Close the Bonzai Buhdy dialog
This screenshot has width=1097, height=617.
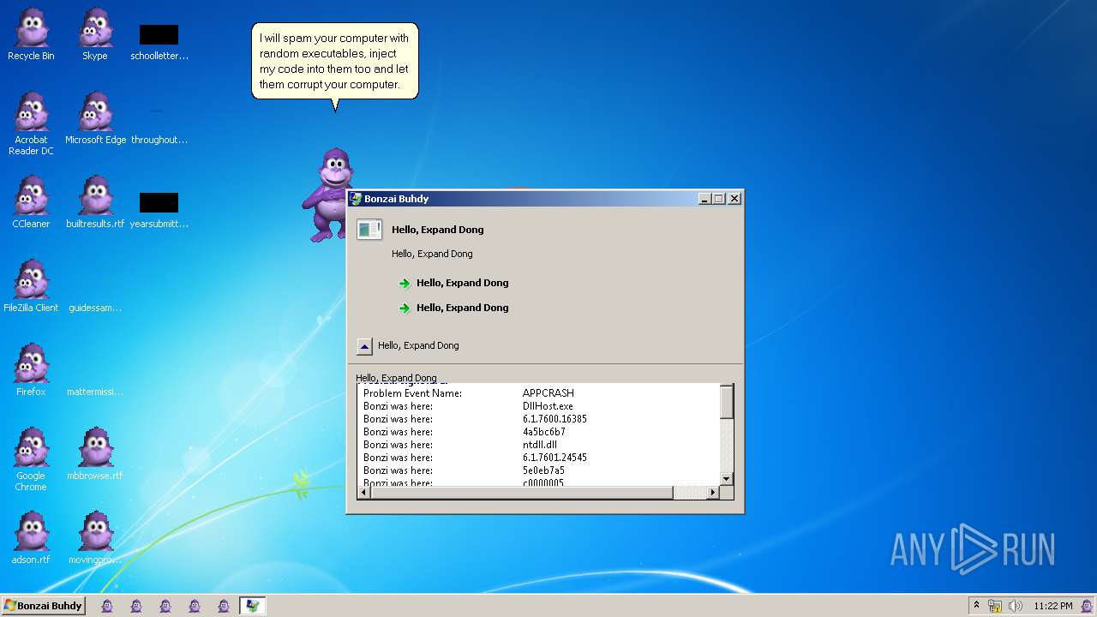[734, 199]
